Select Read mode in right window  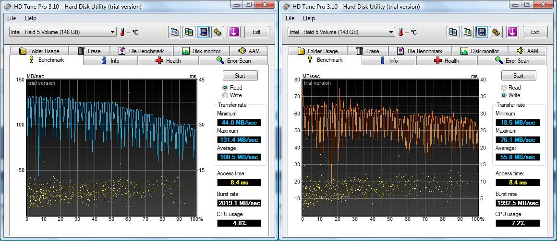(511, 88)
